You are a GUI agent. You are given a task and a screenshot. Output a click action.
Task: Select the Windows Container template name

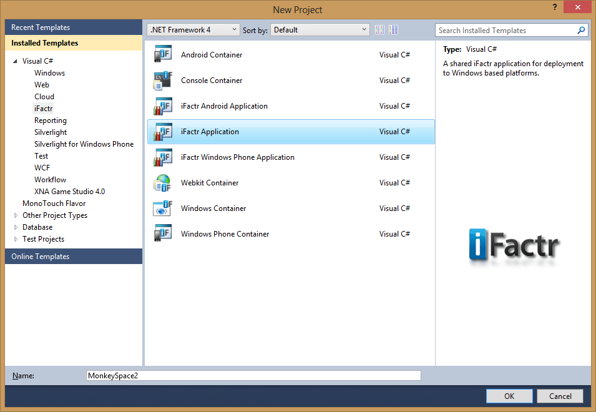(x=213, y=208)
